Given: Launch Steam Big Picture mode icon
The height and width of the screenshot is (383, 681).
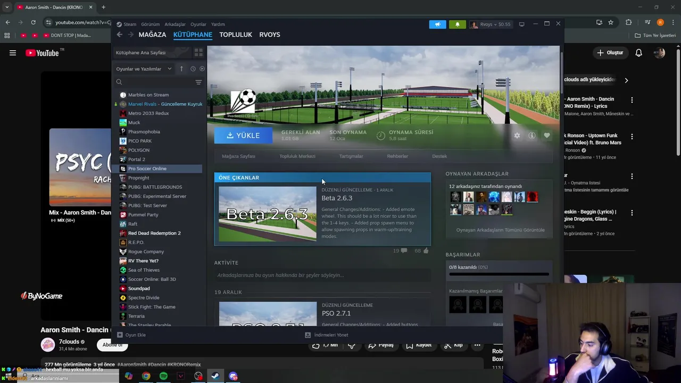Looking at the screenshot, I should click(x=521, y=24).
